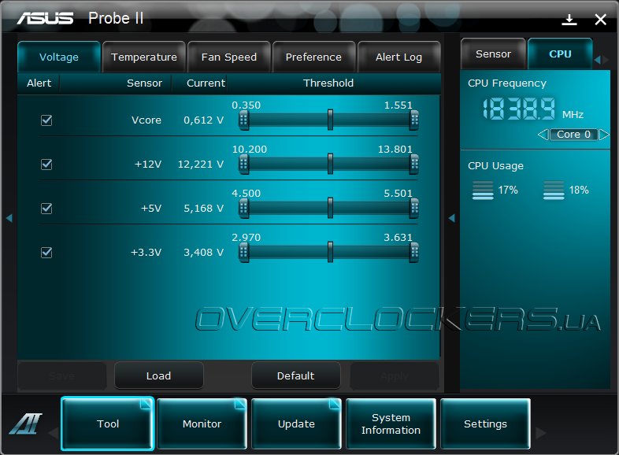Uncheck the Vcore alert checkbox

click(x=46, y=120)
